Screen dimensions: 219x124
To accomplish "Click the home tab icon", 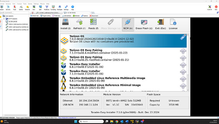I will click(33, 13).
